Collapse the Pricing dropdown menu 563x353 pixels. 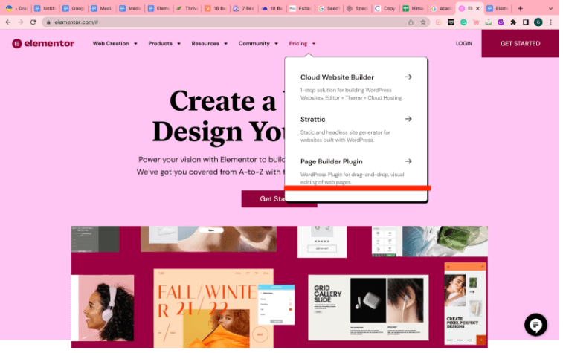[x=302, y=43]
